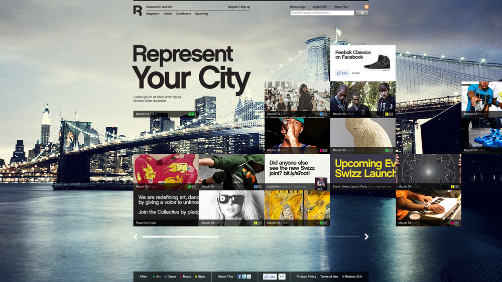Click Read the Creed link

146,222
